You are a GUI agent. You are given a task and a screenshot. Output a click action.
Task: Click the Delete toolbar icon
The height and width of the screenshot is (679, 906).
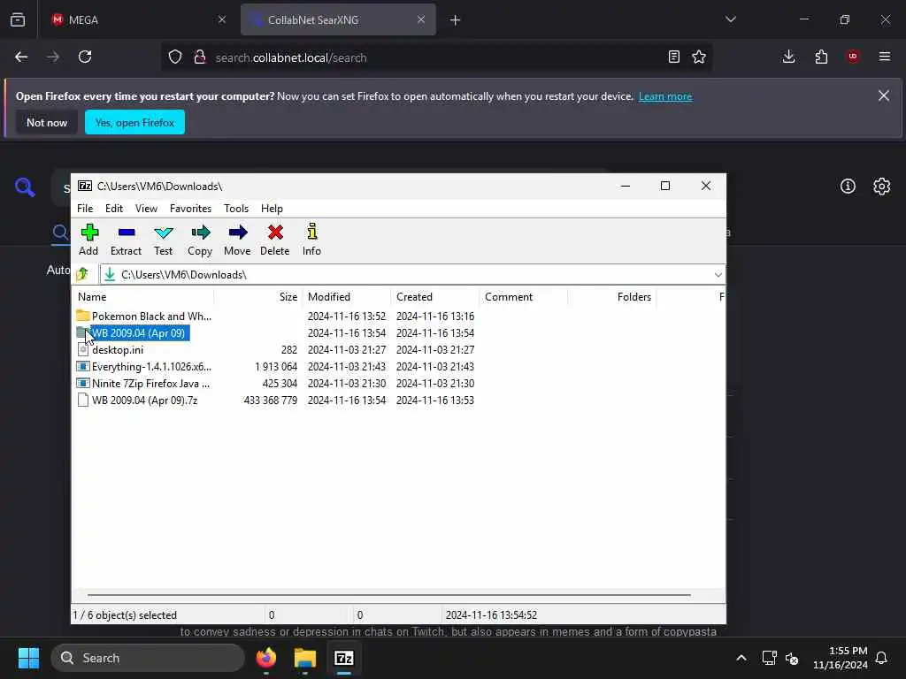tap(275, 239)
